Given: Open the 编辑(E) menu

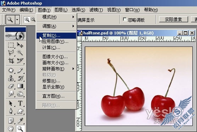Looking at the screenshot, I should pyautogui.click(x=26, y=10).
